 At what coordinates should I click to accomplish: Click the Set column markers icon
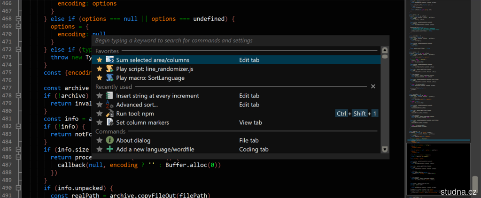(110, 122)
